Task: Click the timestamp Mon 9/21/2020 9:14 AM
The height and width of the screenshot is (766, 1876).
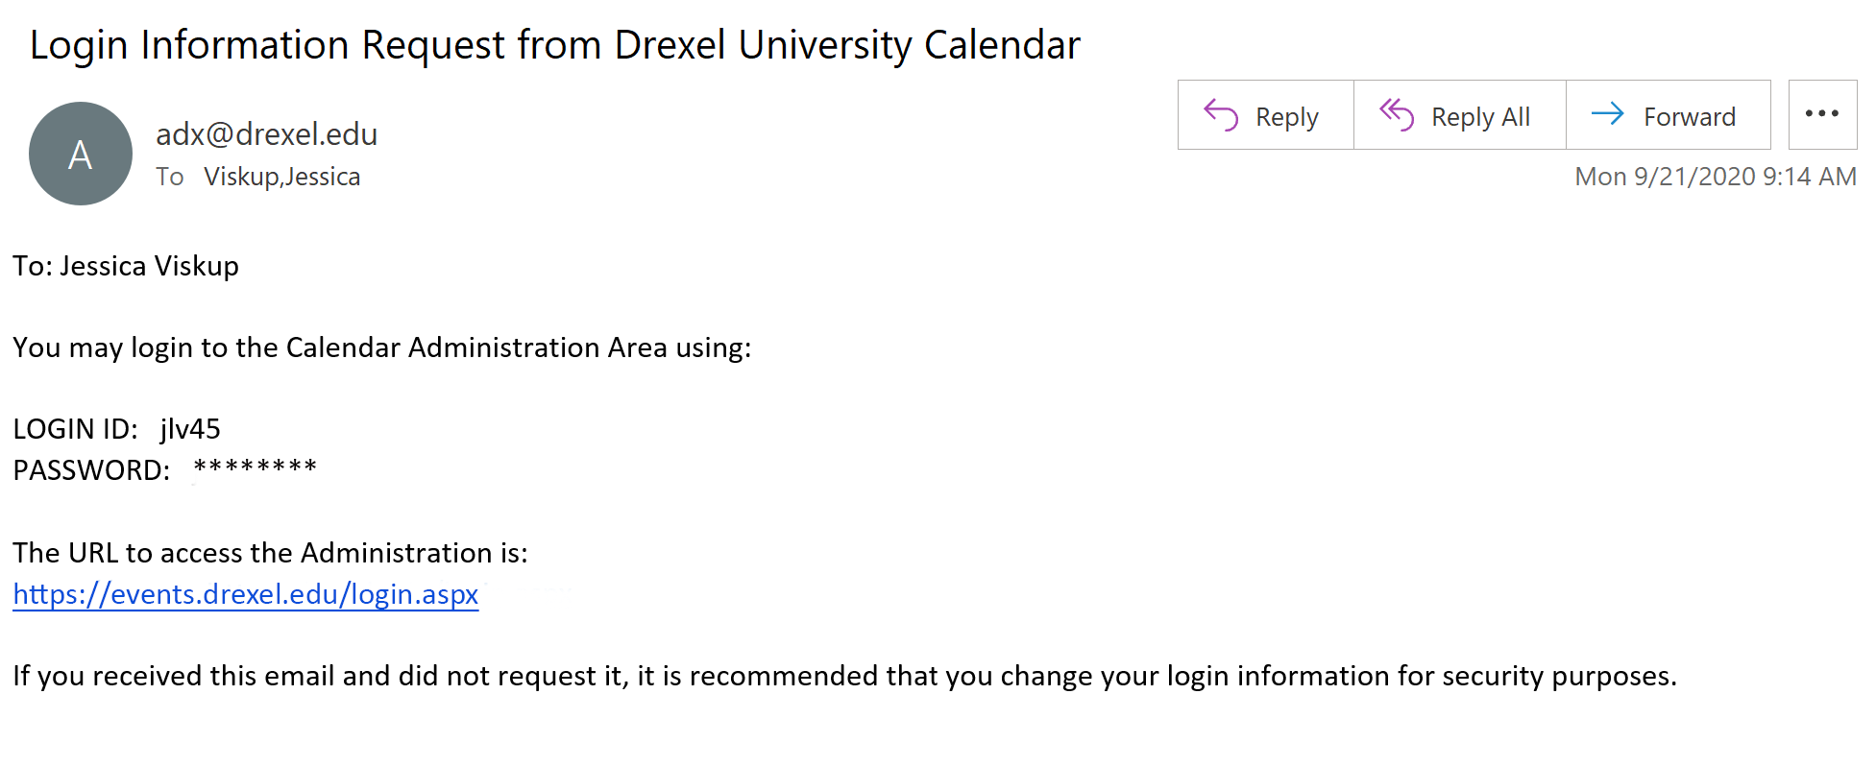Action: click(1716, 177)
